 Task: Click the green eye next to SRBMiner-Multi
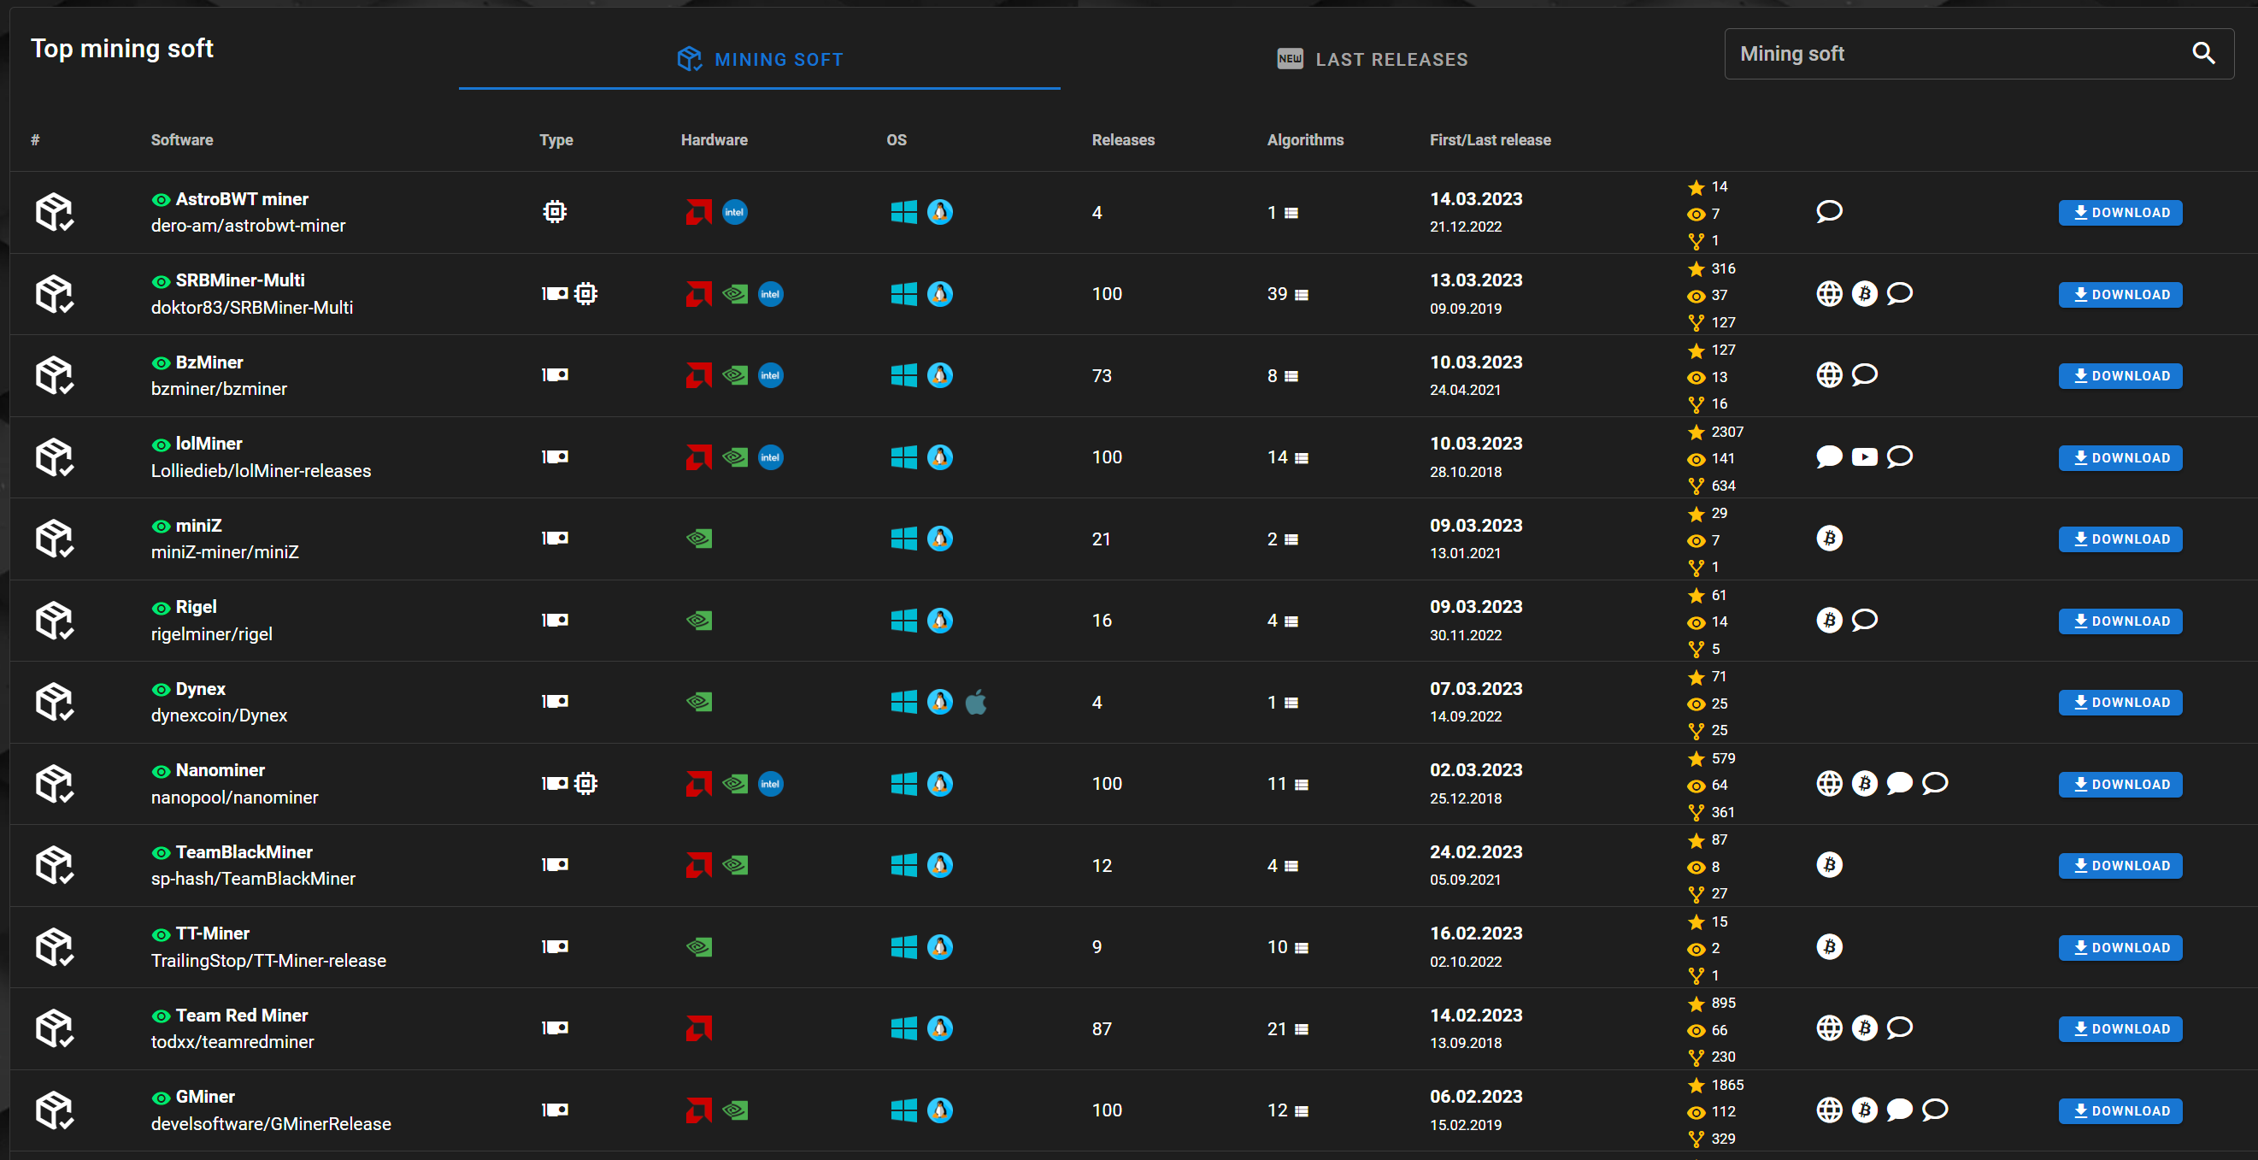161,281
